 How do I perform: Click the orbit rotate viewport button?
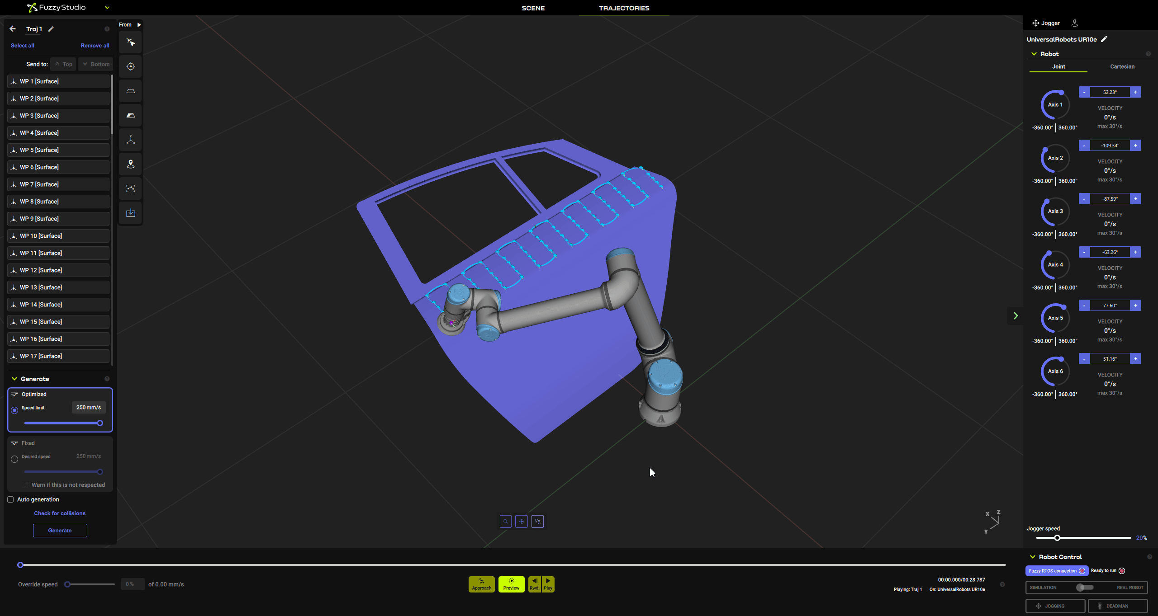click(x=537, y=522)
